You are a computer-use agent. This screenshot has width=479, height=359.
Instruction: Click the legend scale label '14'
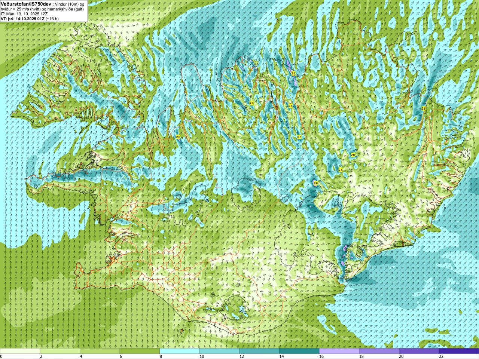point(281,356)
